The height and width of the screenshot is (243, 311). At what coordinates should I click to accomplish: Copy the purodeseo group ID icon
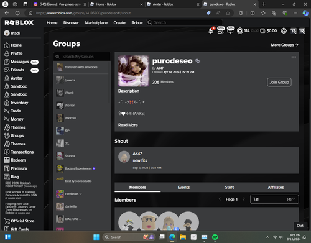click(x=198, y=61)
